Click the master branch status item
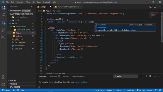 [x=6, y=90]
